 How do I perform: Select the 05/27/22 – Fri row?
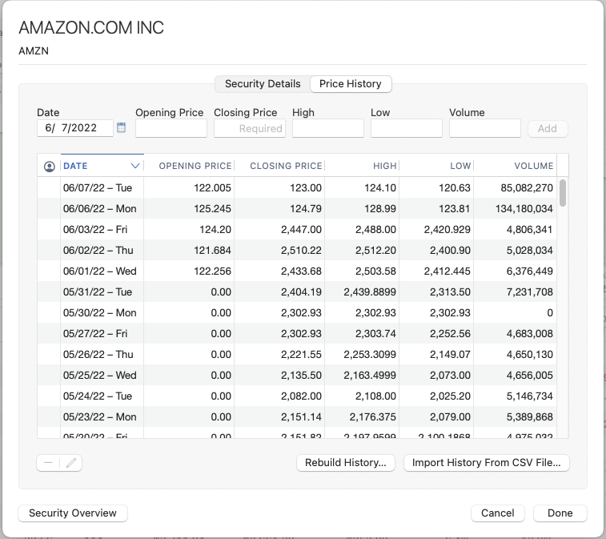tap(297, 334)
